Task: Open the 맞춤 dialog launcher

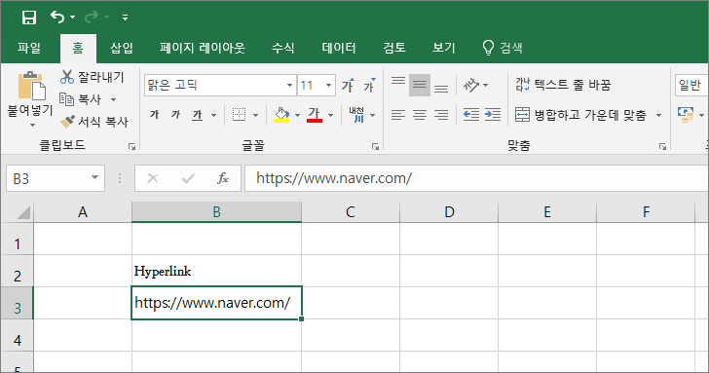Action: tap(662, 146)
